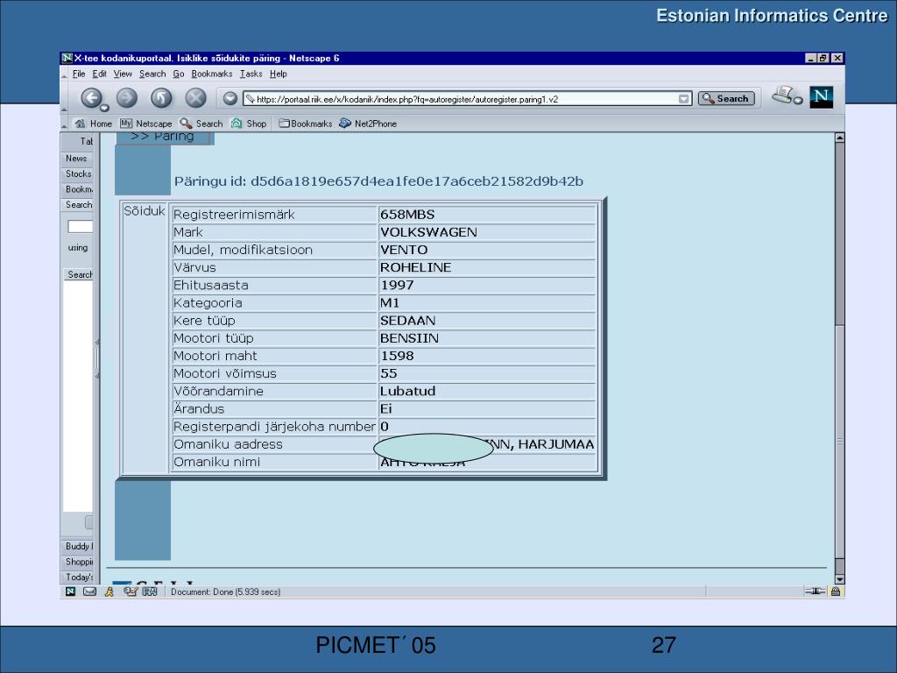Open the Help menu
Viewport: 897px width, 673px height.
click(278, 74)
